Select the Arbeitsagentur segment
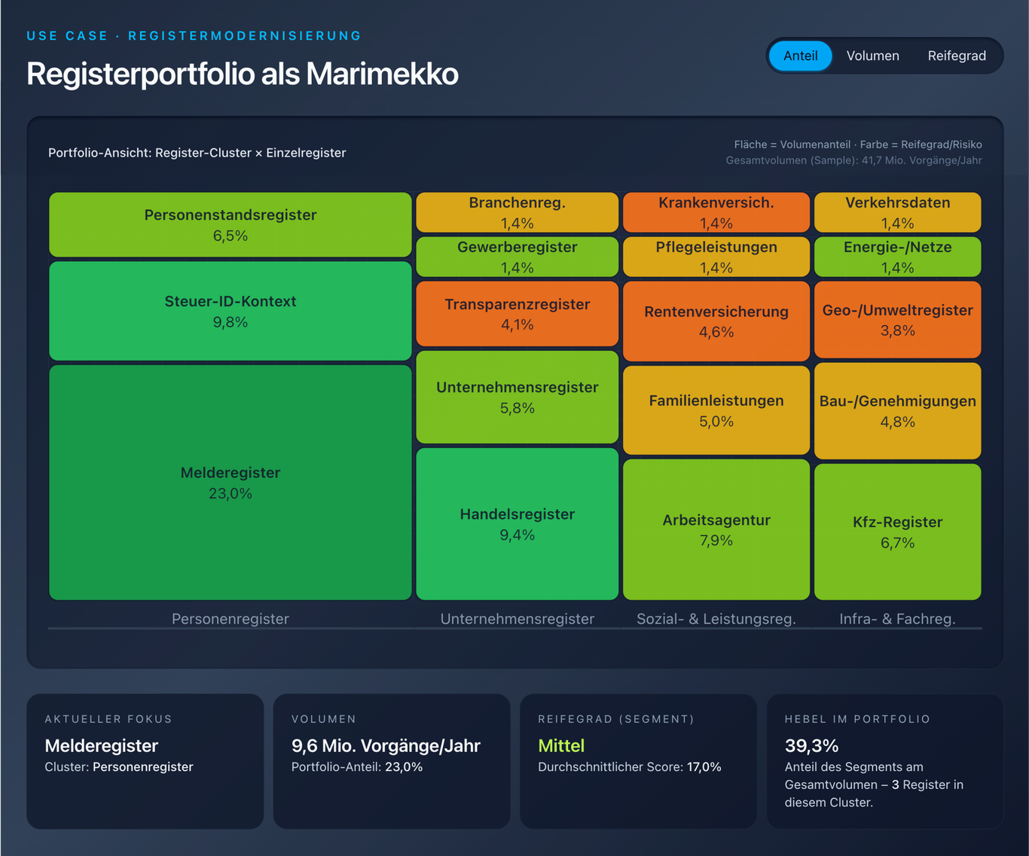Screen dimensions: 1029x856 click(x=716, y=529)
